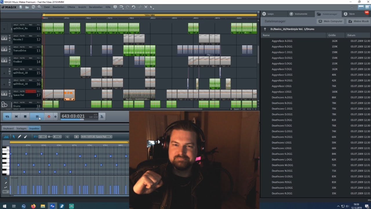The image size is (371, 209).
Task: Open the Hilfe menu
Action: [x=108, y=7]
